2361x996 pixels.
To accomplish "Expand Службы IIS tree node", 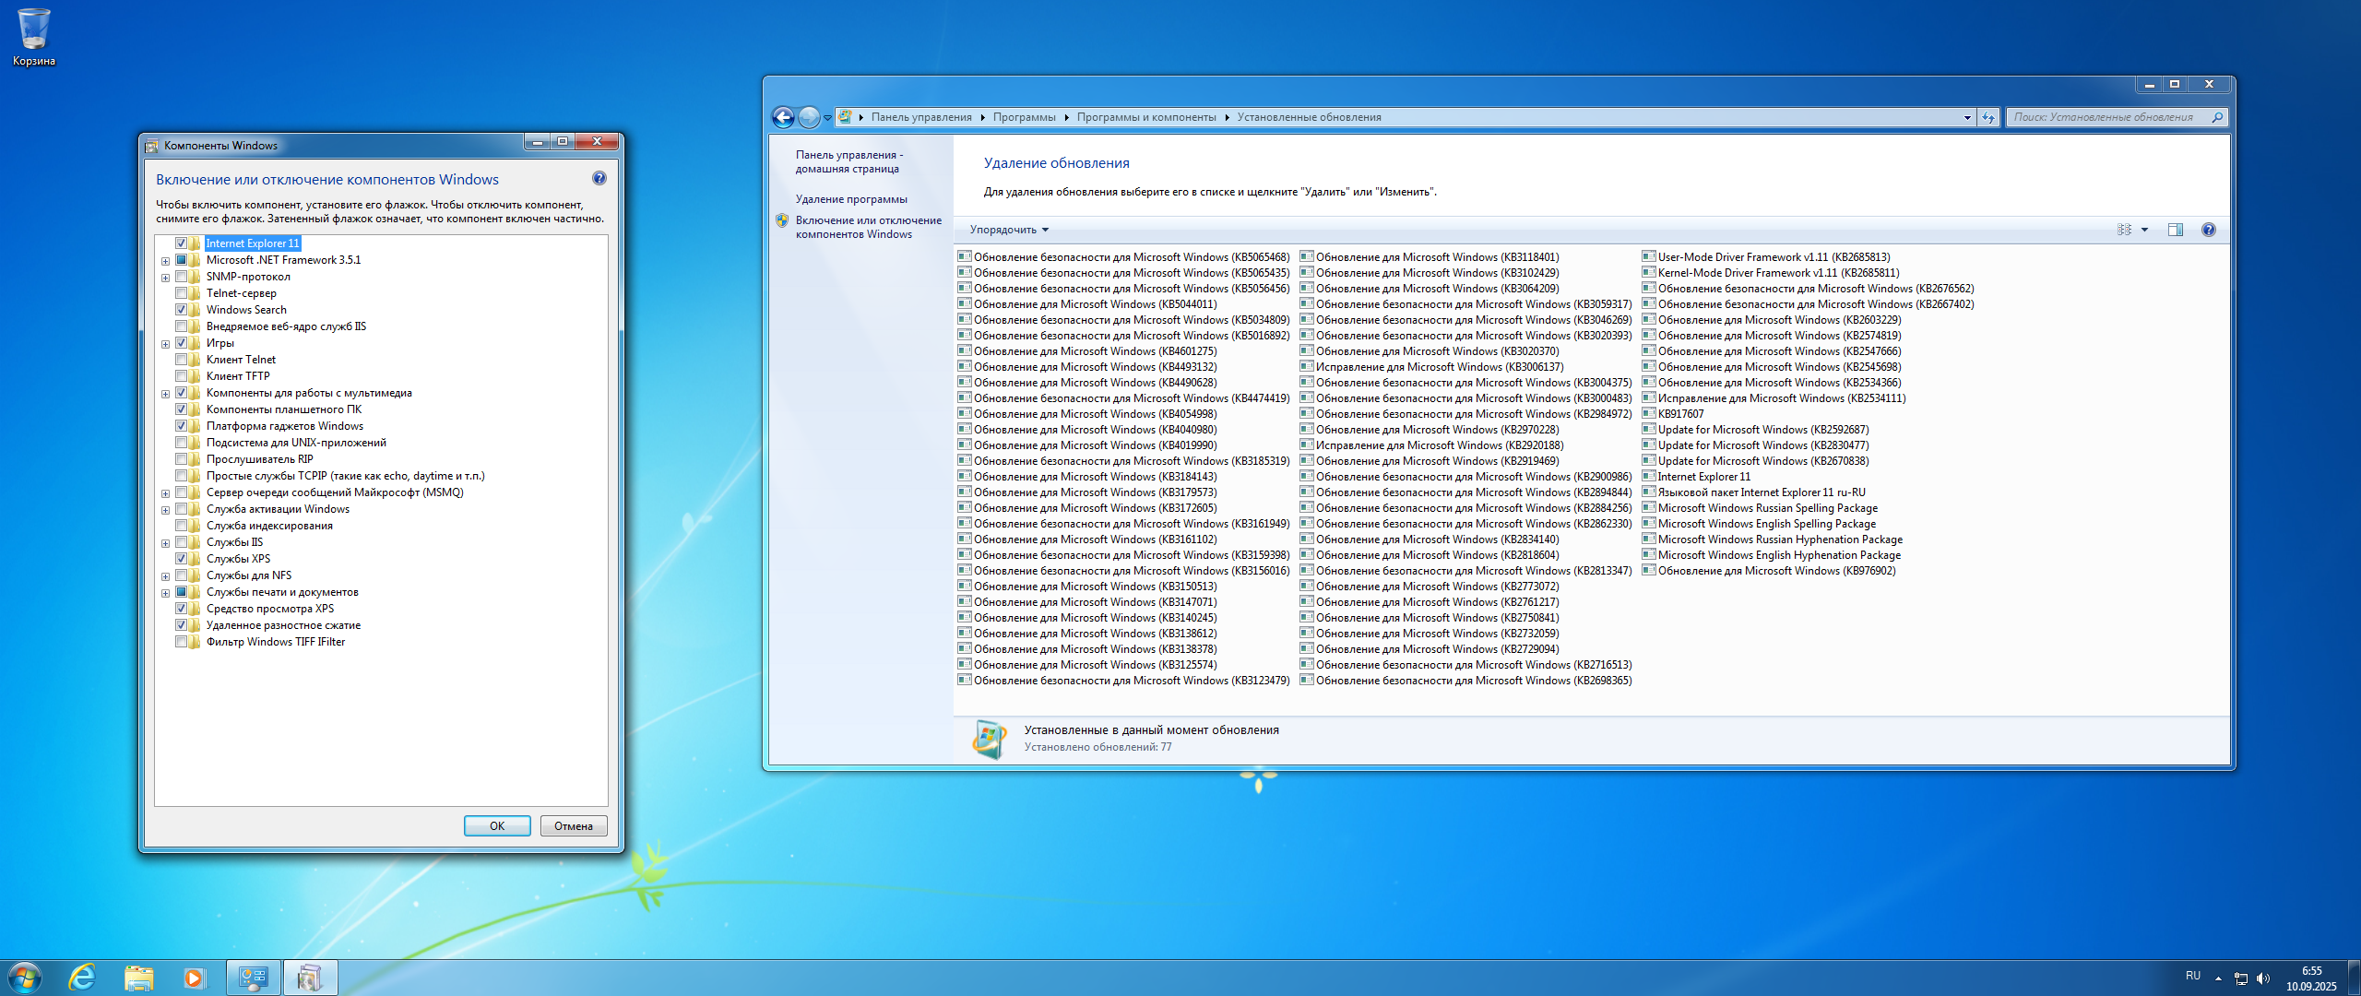I will pyautogui.click(x=165, y=543).
